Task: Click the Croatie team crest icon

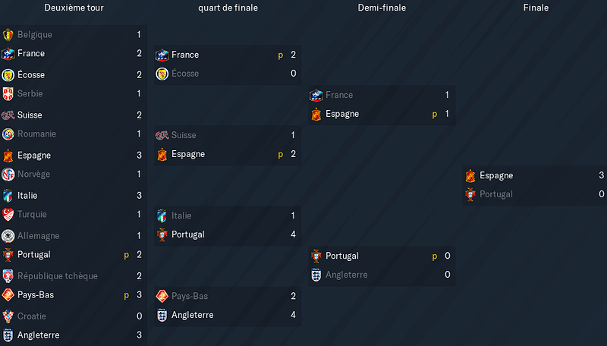Action: click(8, 316)
